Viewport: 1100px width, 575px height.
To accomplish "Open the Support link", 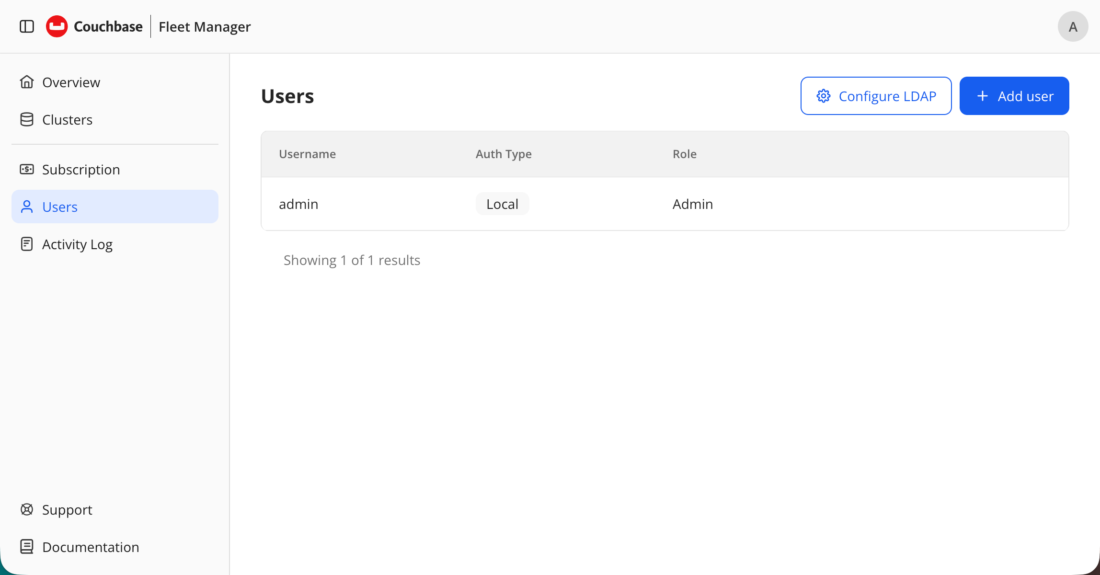I will [x=115, y=509].
